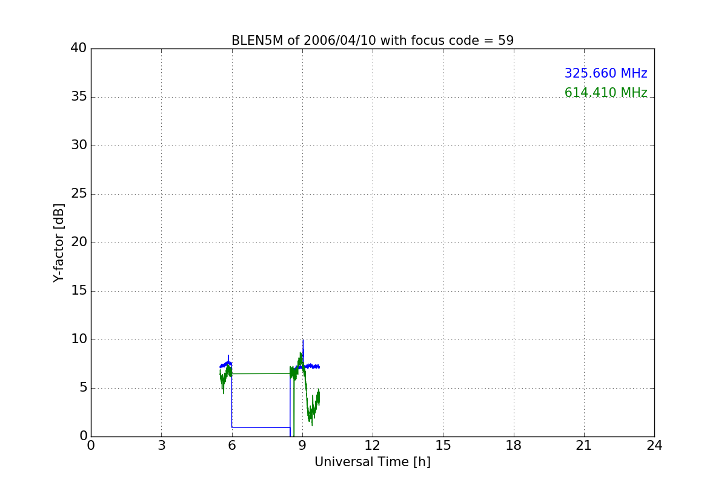Click the green flat line segment between 6 and 8.5 hours
This screenshot has height=485, width=727.
(261, 373)
